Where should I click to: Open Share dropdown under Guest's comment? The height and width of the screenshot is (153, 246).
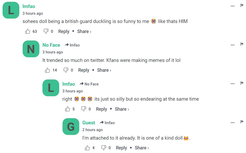pos(142,148)
